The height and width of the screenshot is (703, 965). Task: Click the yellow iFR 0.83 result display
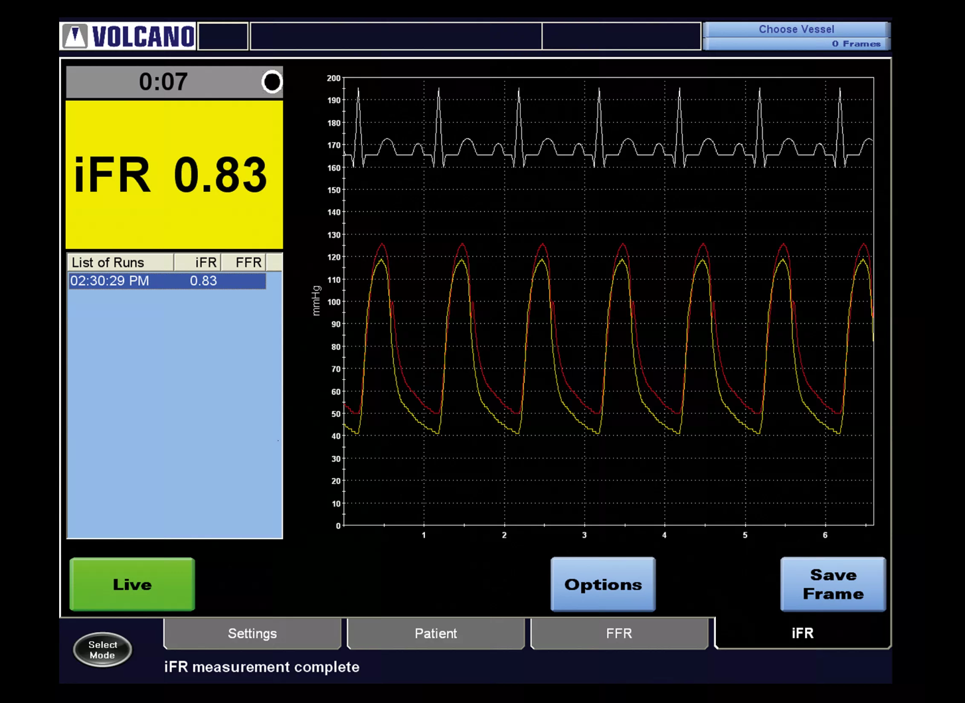[x=174, y=175]
